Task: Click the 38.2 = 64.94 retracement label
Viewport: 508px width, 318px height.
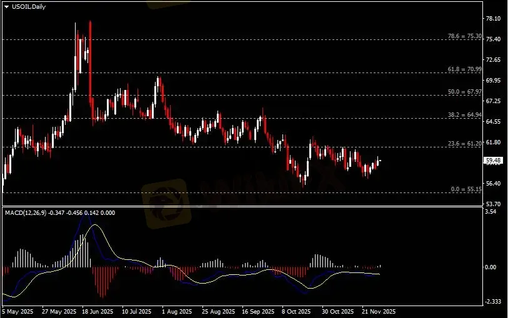Action: pos(465,115)
